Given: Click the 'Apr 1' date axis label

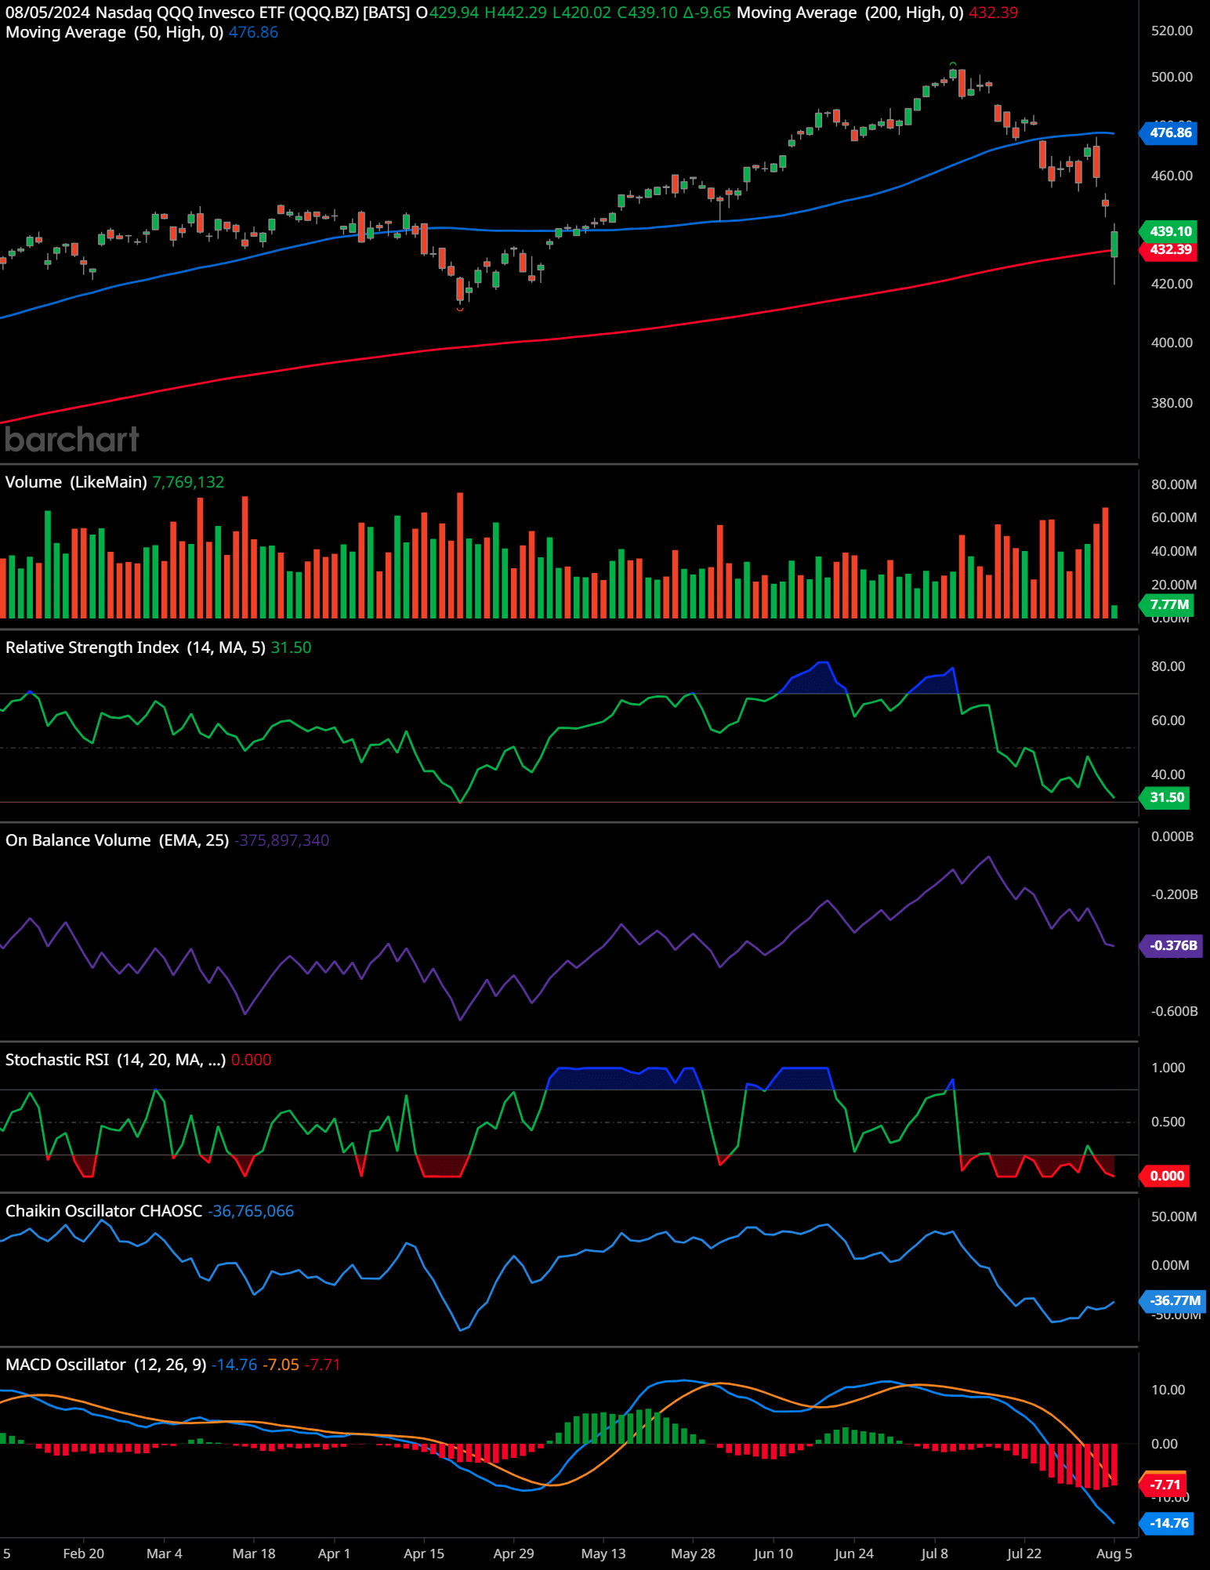Looking at the screenshot, I should point(335,1554).
